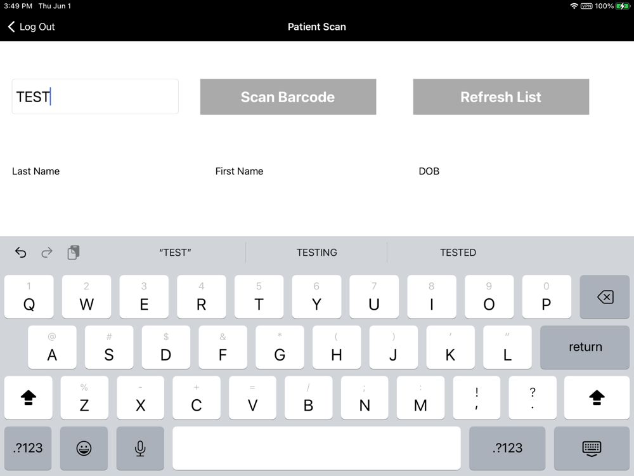Image resolution: width=634 pixels, height=476 pixels.
Task: Tap the backspace delete key
Action: (604, 296)
